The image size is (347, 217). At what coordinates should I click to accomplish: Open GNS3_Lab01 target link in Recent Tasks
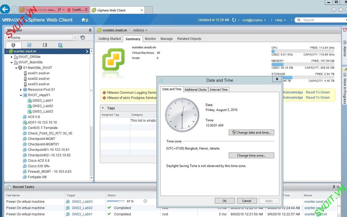[82, 214]
